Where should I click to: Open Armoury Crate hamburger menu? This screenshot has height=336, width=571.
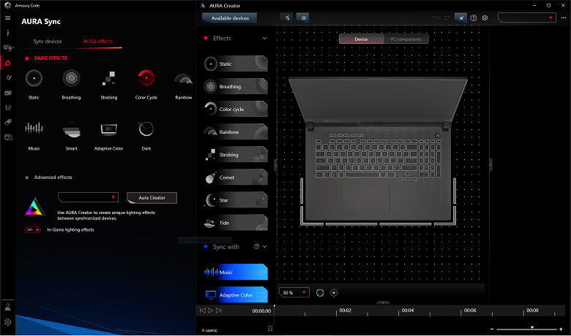[7, 18]
